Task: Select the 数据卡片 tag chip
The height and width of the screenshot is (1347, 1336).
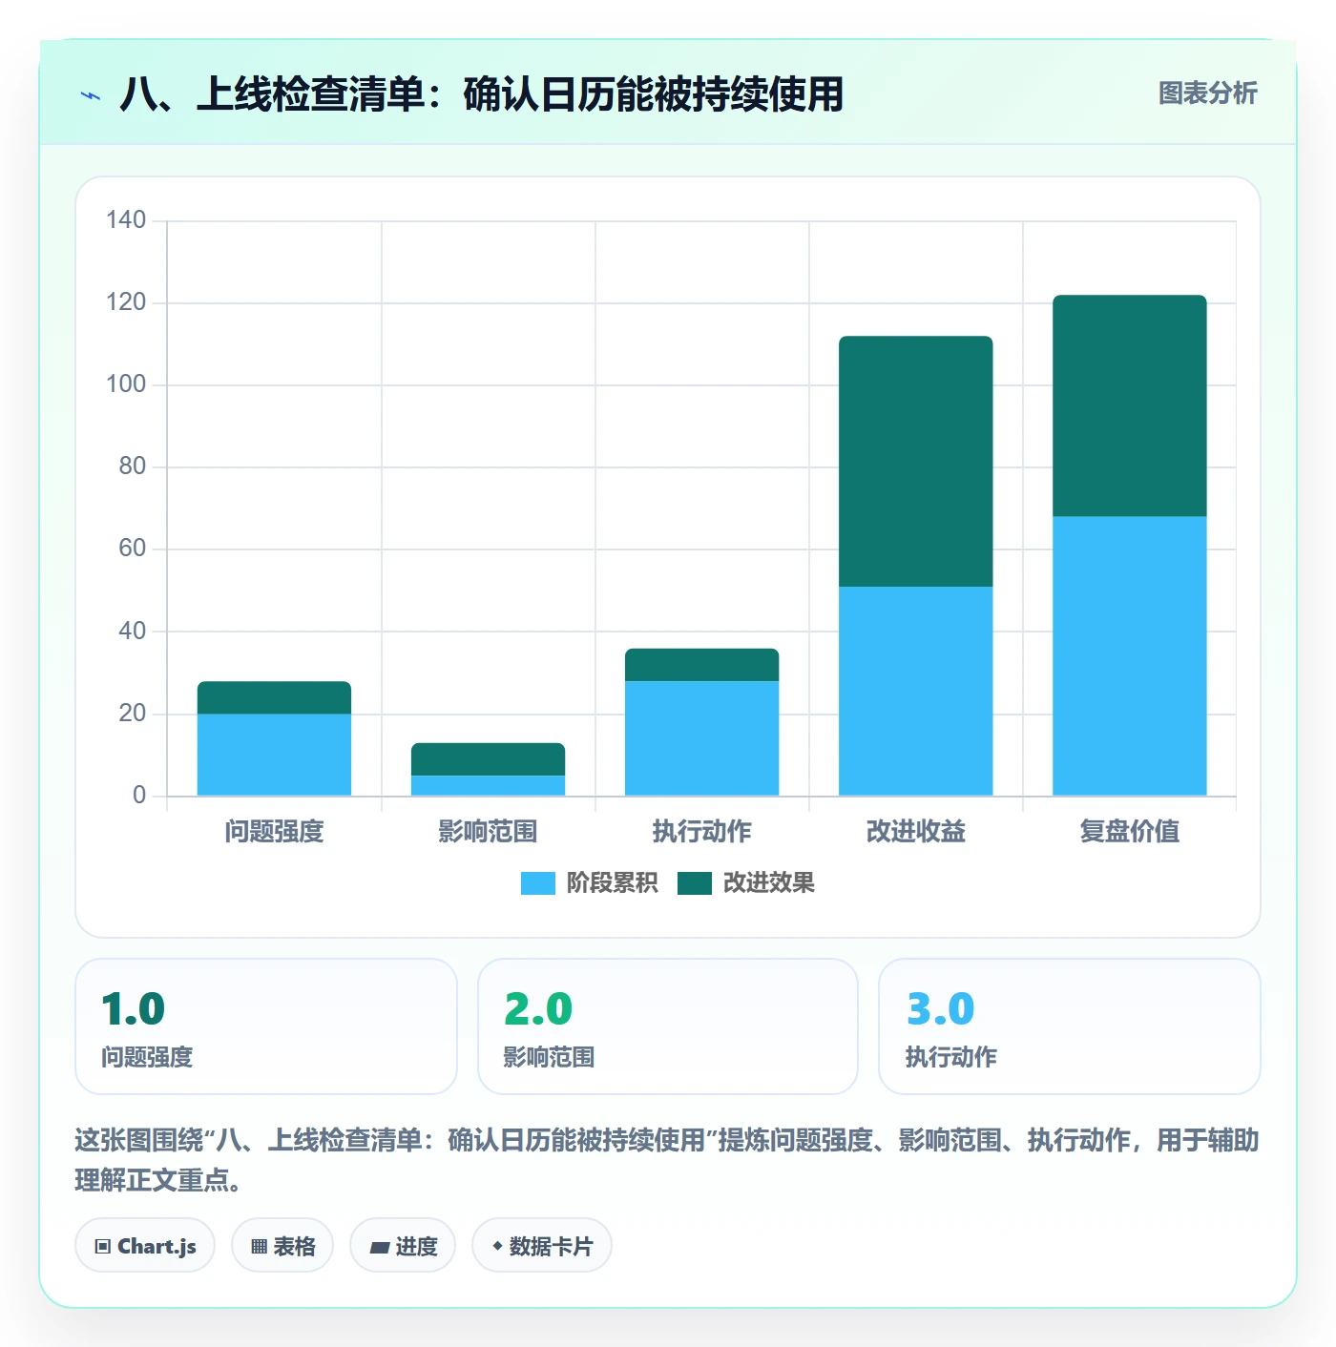Action: [542, 1246]
